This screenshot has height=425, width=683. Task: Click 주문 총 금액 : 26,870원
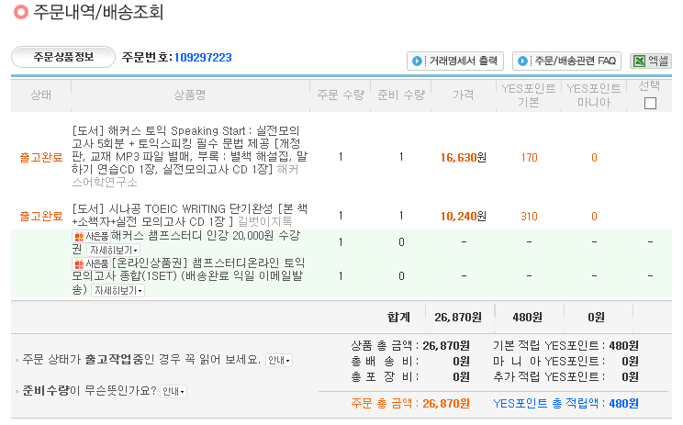point(410,404)
